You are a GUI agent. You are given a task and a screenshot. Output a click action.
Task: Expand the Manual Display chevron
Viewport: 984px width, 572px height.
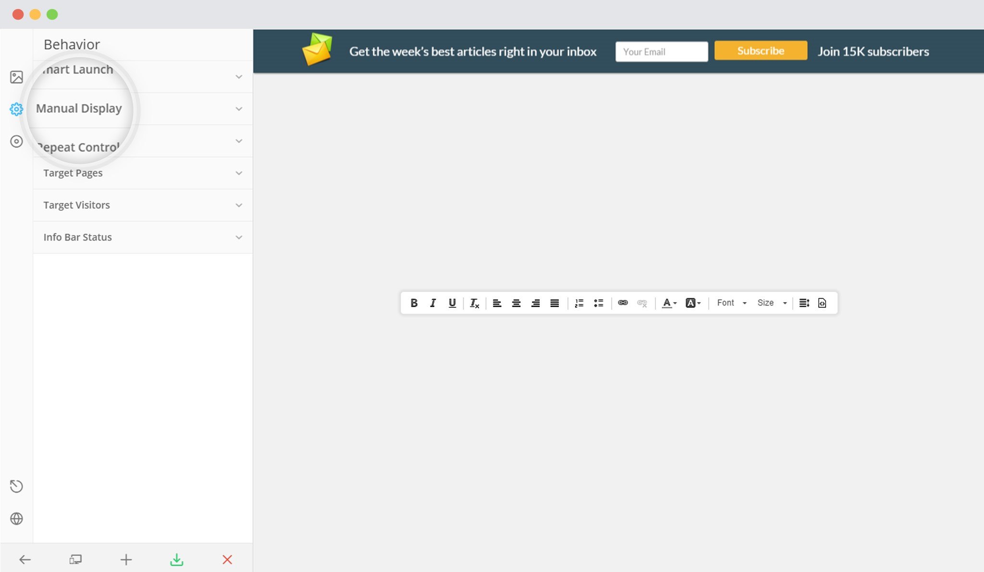239,109
